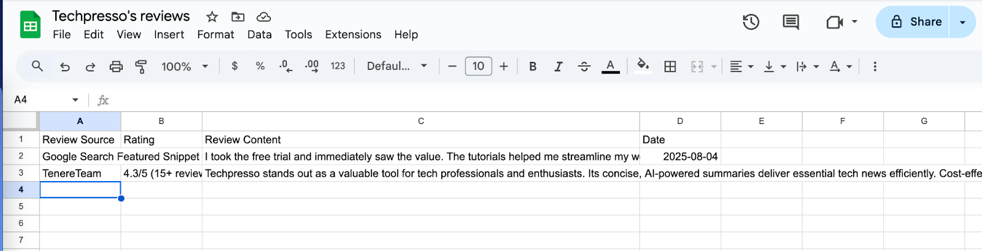
Task: Expand the Share options arrow
Action: coord(962,22)
